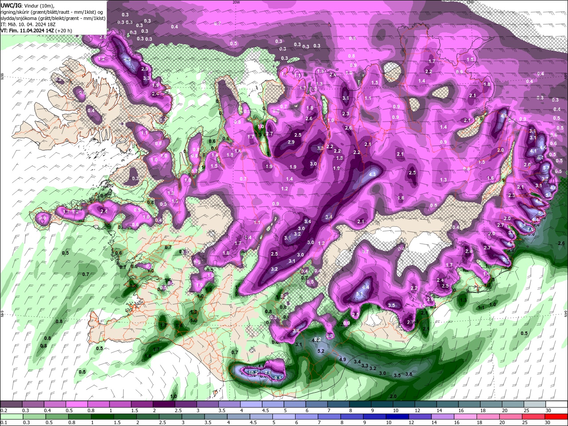Screen dimensions: 568x426
Task: Pick the upper legend swatch between 8 and 9
Action: click(360, 404)
